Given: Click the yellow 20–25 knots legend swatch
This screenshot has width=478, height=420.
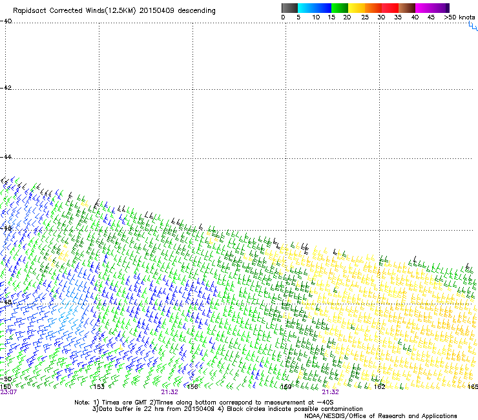Looking at the screenshot, I should tap(357, 8).
